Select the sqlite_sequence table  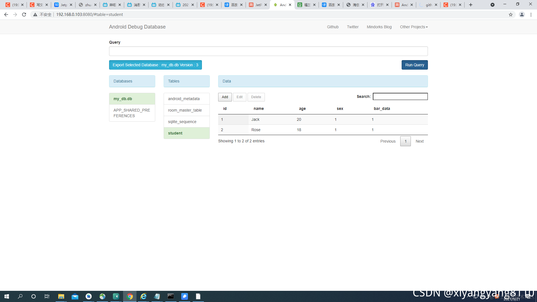(182, 122)
